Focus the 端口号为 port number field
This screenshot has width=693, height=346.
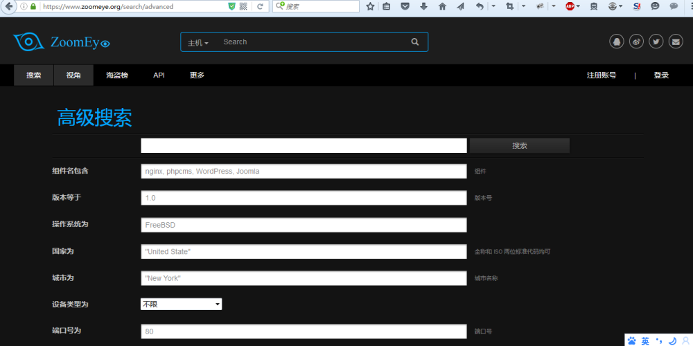tap(304, 331)
